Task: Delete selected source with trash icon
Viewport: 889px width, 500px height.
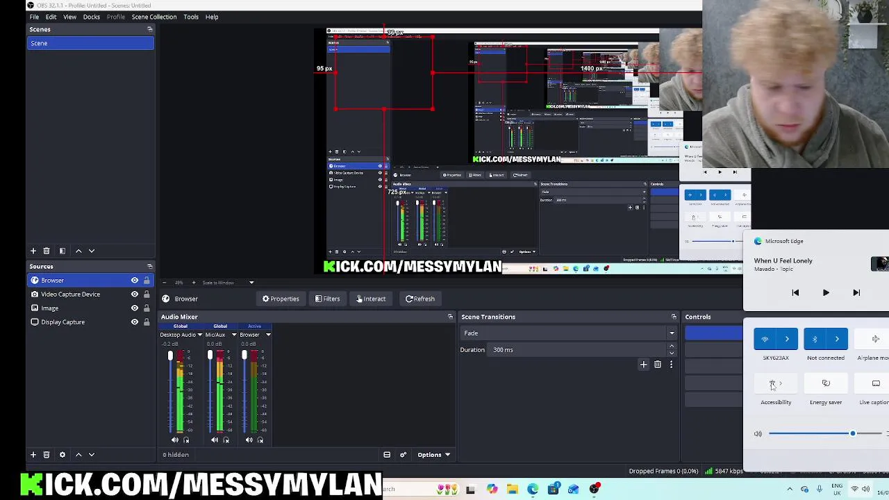Action: [47, 454]
